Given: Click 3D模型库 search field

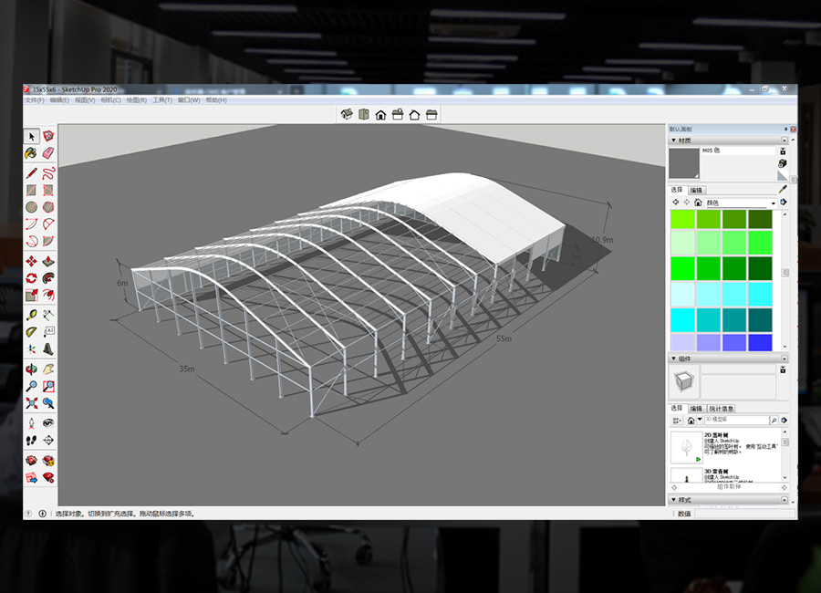Looking at the screenshot, I should pyautogui.click(x=736, y=420).
